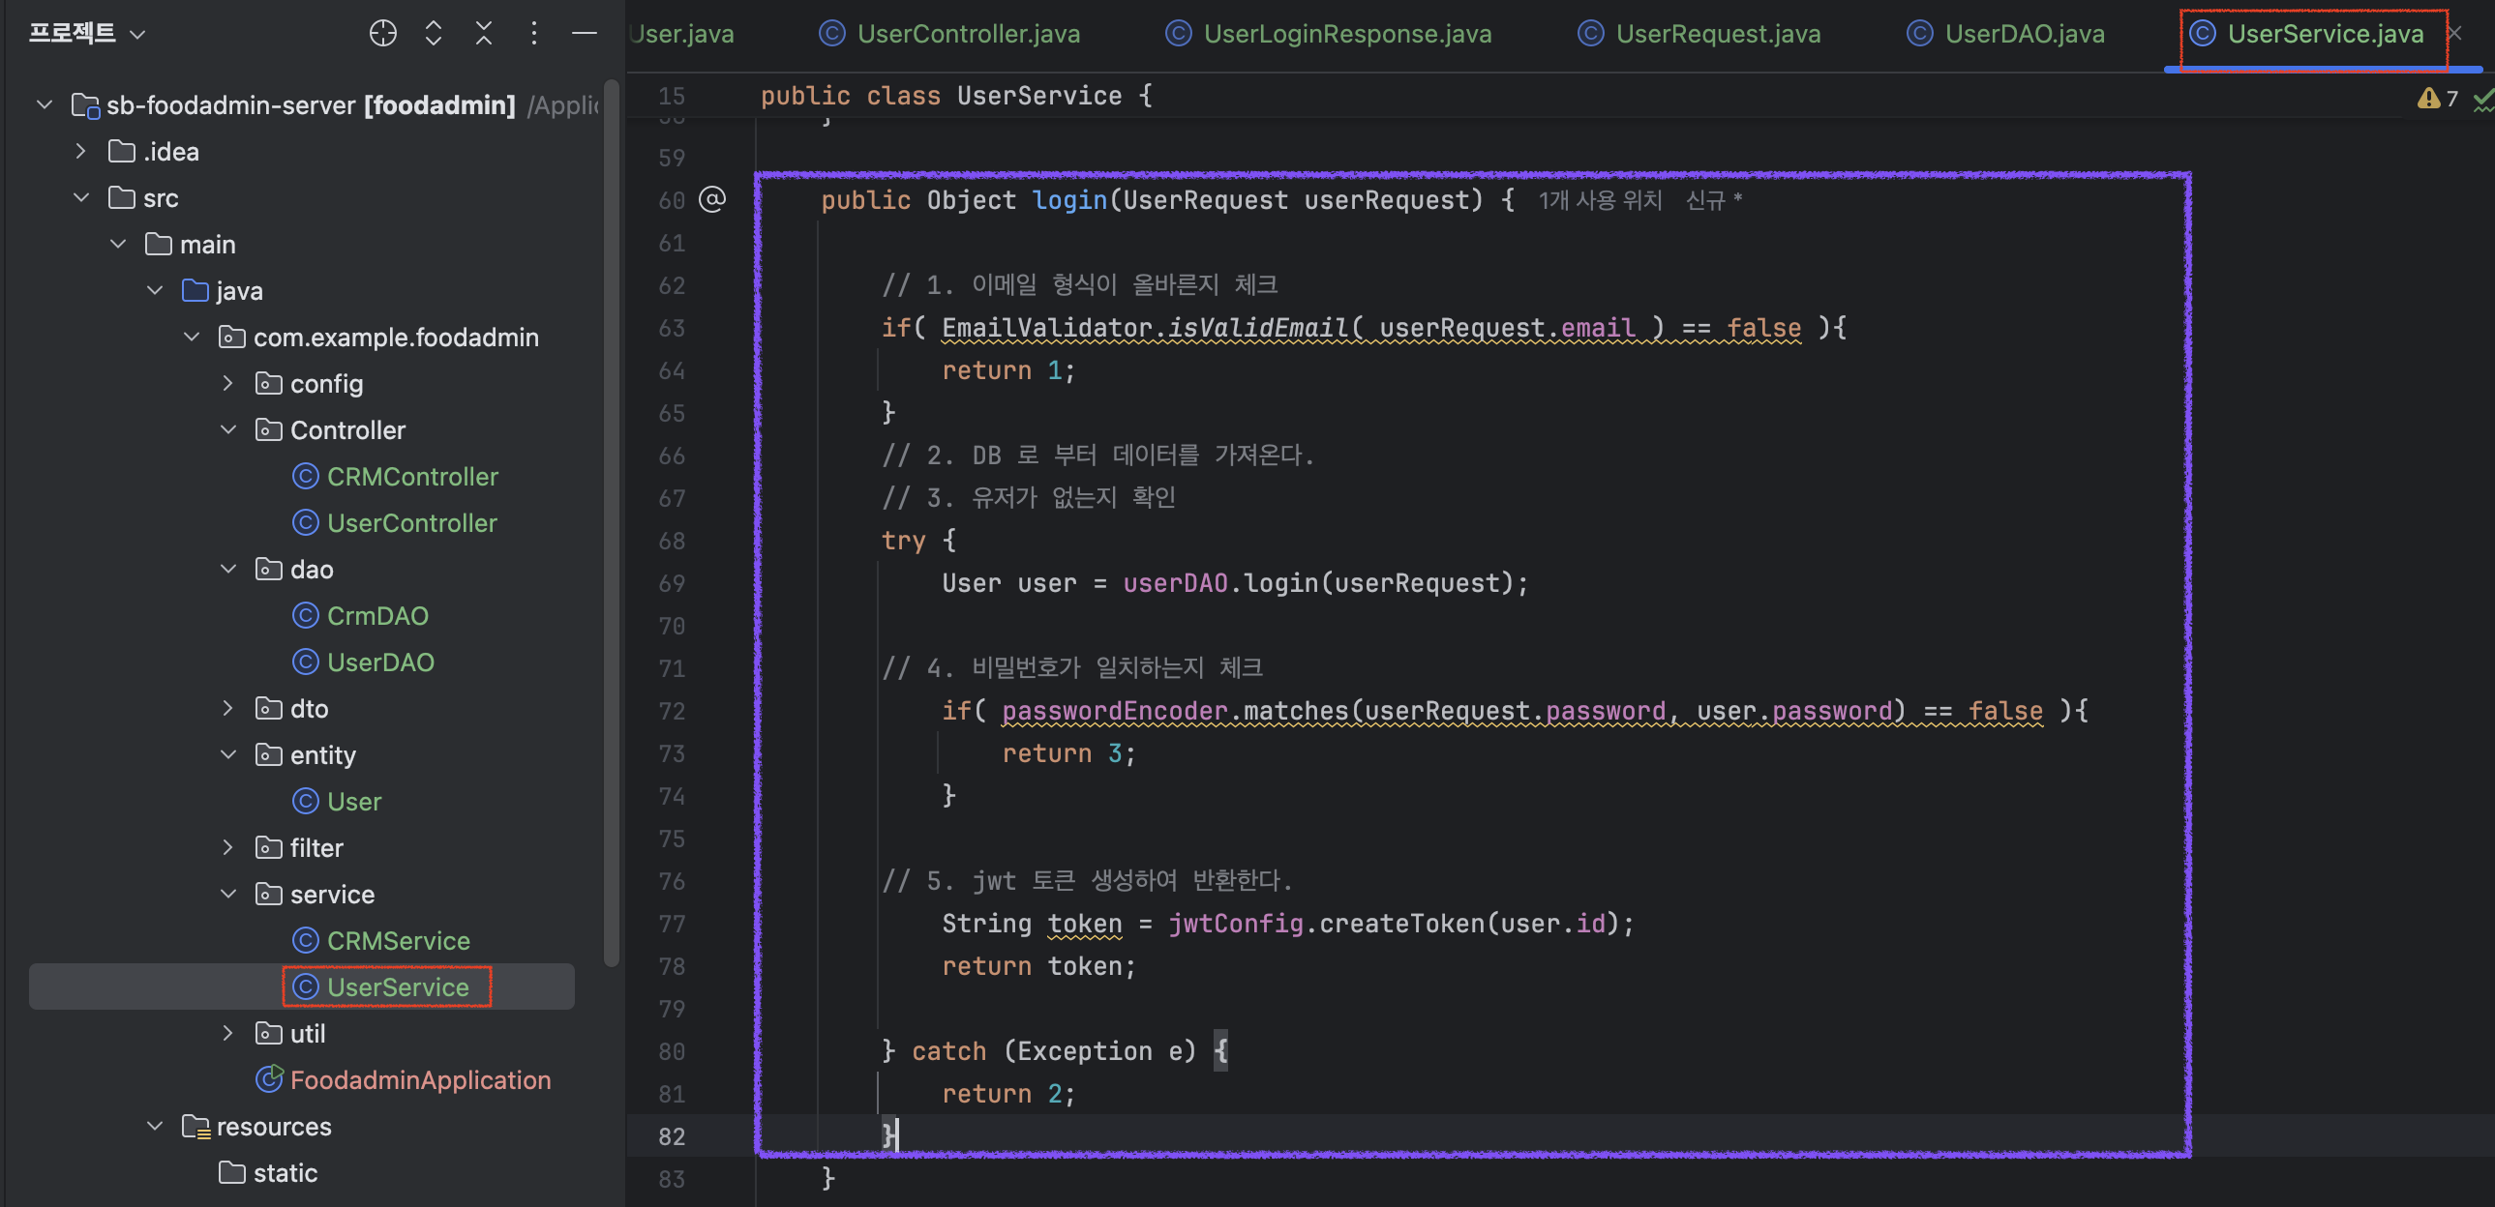Switch to User.java tab
Screen dimensions: 2495x1207
682,34
